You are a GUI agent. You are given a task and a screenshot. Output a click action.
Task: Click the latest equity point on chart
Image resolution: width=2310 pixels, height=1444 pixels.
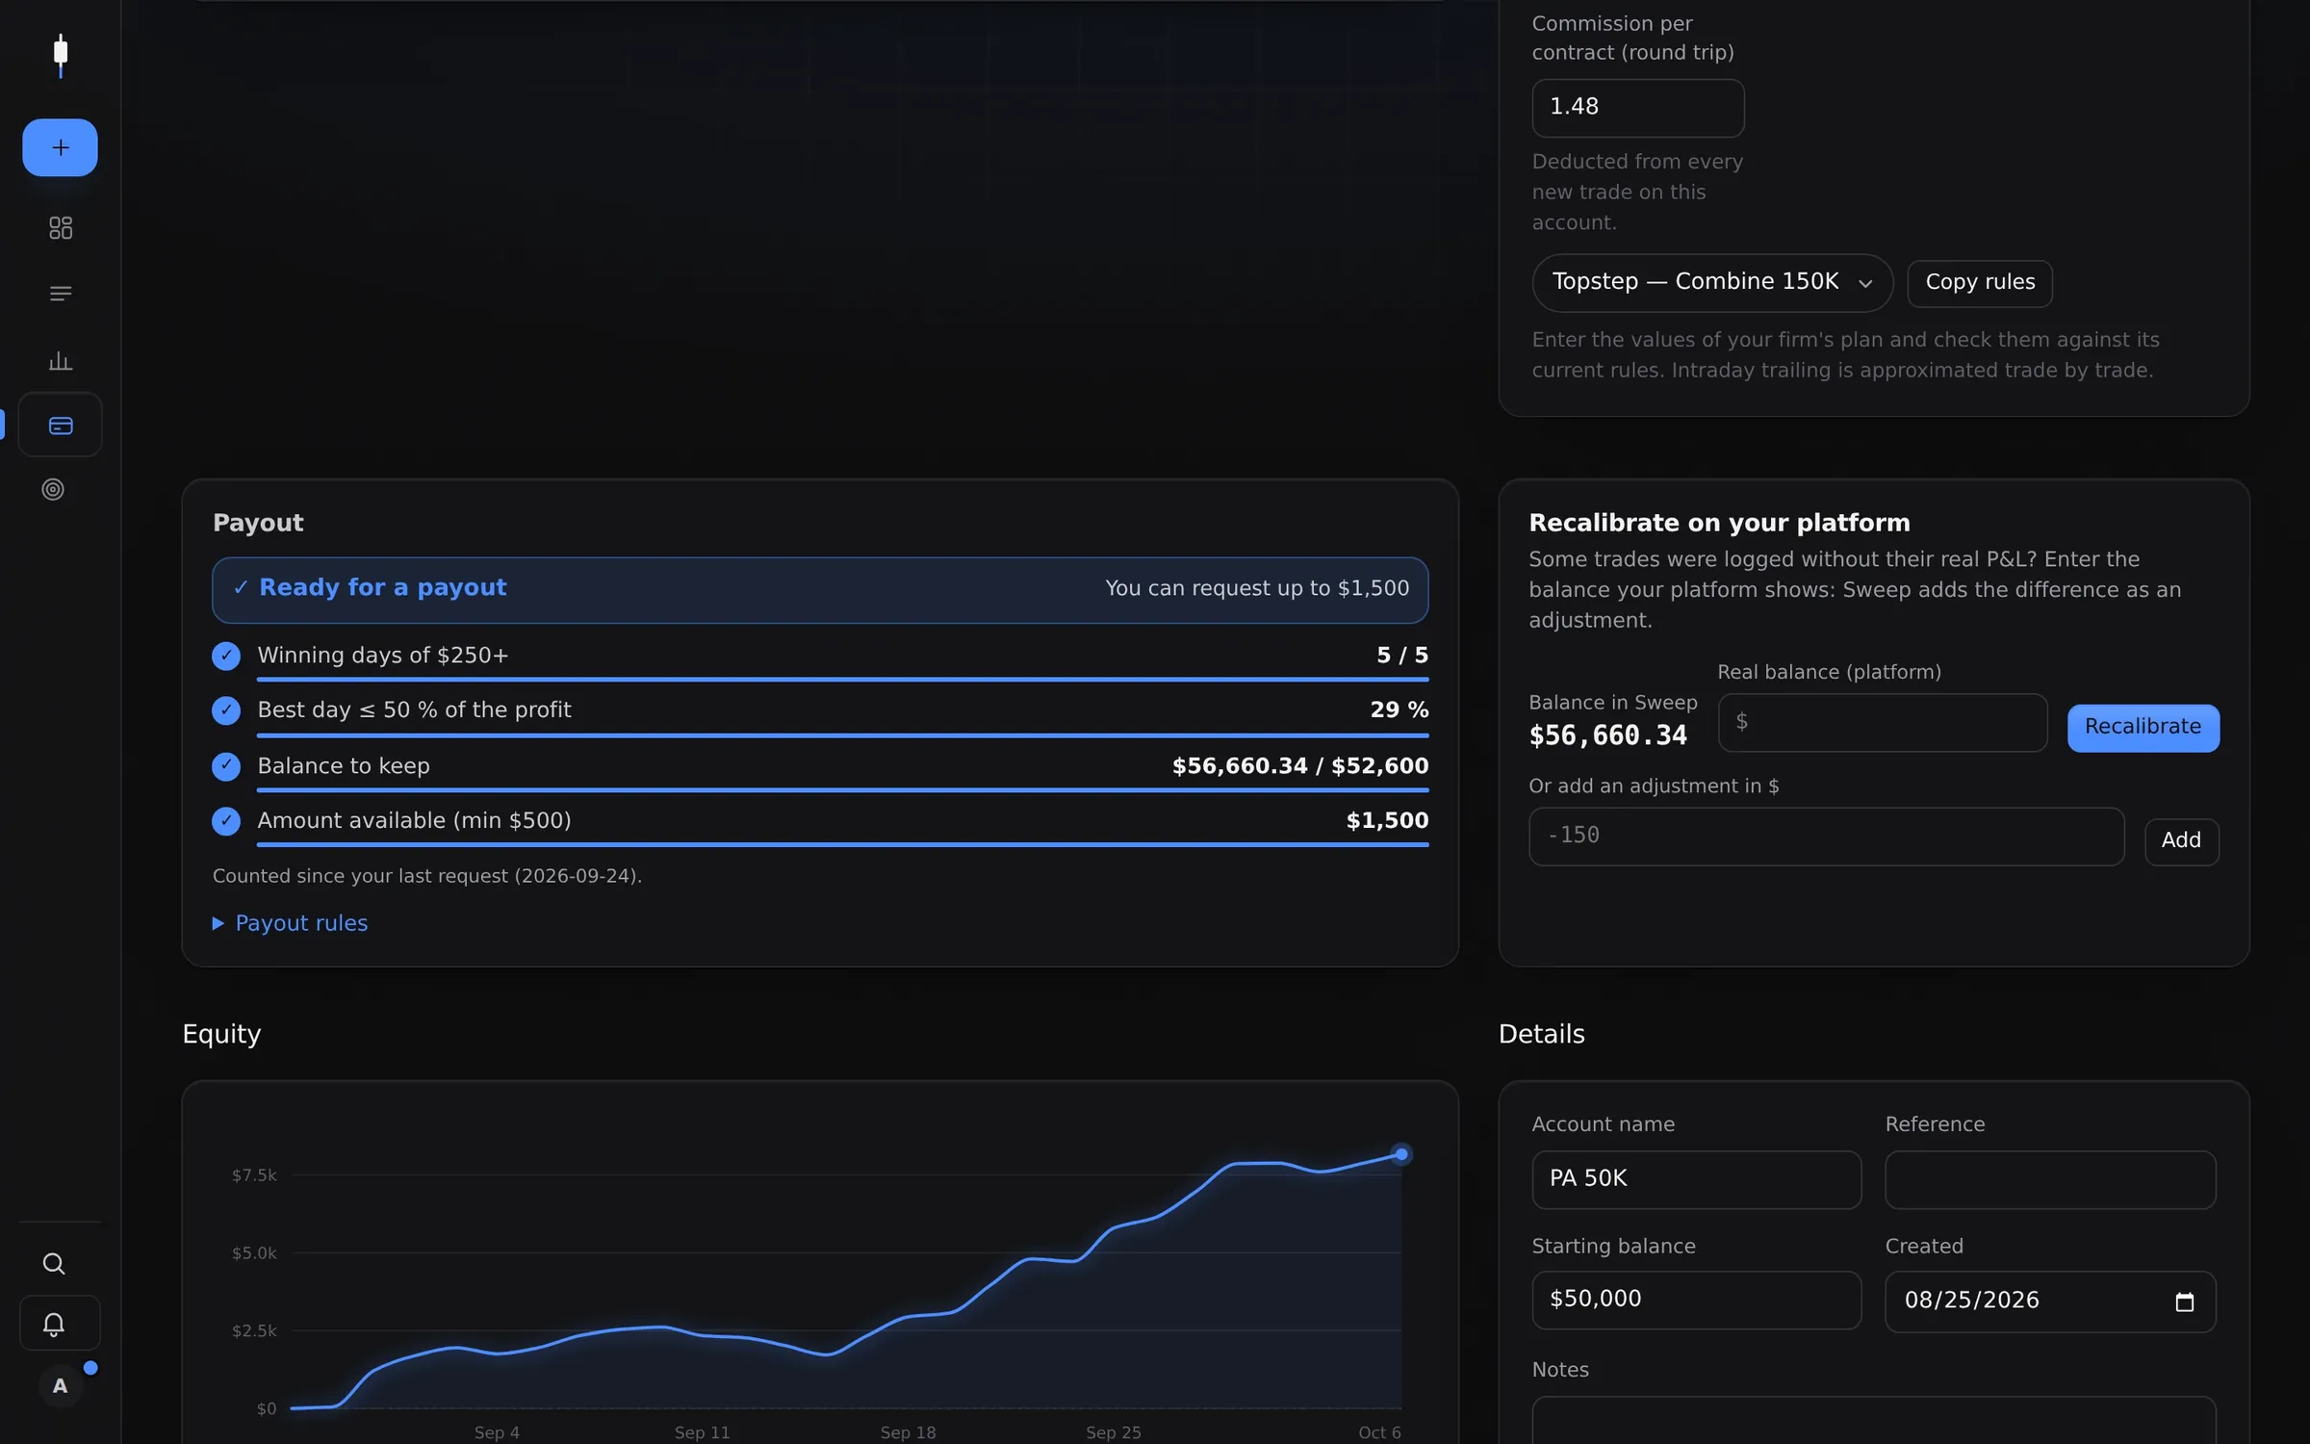pyautogui.click(x=1401, y=1154)
